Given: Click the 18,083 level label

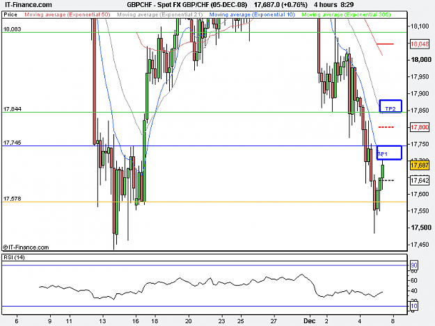Looking at the screenshot, I should pyautogui.click(x=13, y=29).
